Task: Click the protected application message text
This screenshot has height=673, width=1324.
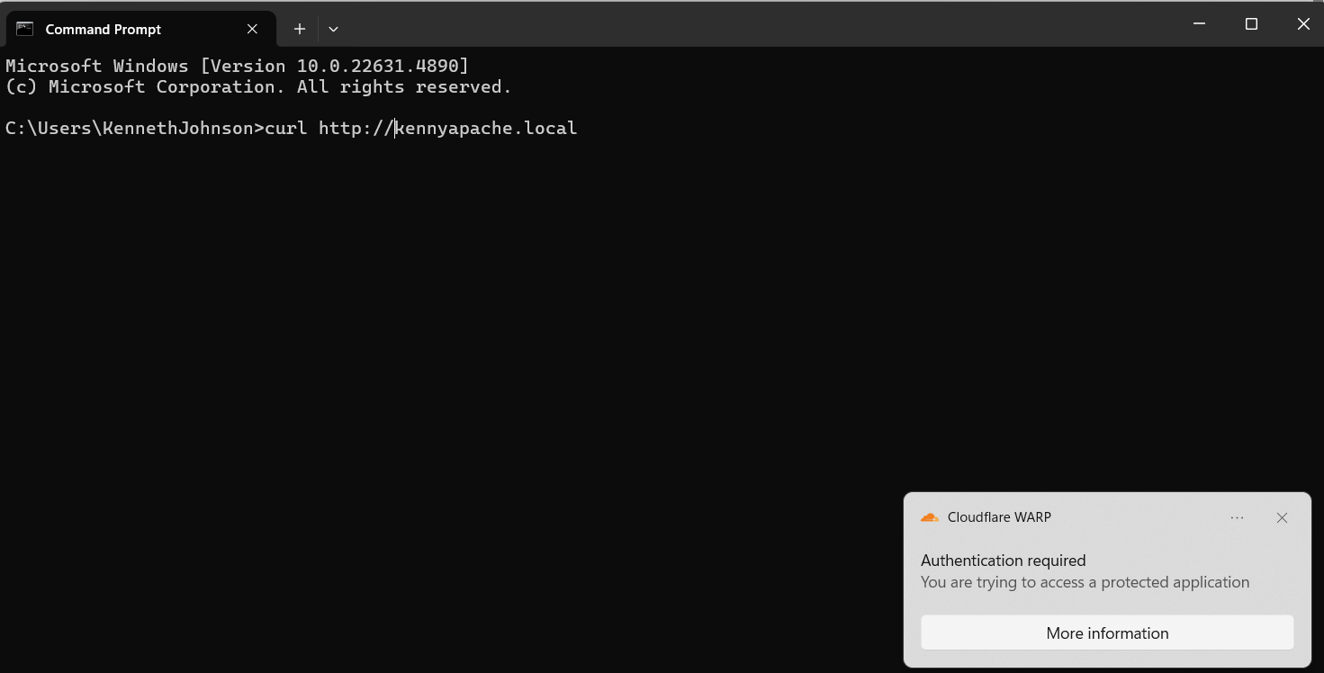Action: coord(1085,582)
